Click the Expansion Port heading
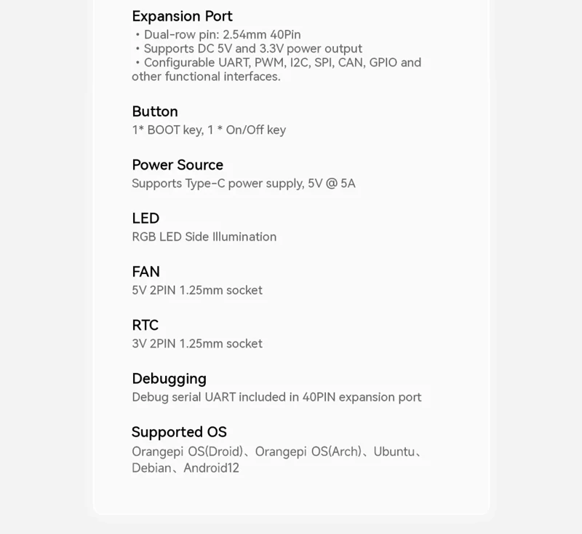The image size is (582, 534). tap(182, 16)
